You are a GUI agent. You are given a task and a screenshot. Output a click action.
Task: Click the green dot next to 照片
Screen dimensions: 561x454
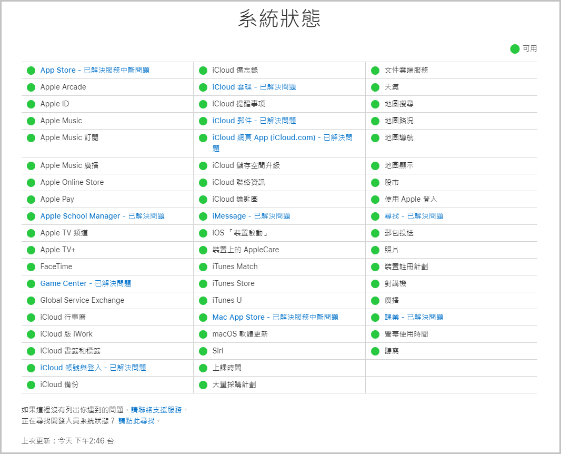(375, 250)
